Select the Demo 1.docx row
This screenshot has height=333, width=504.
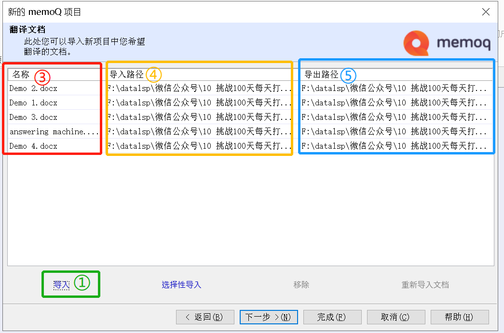coord(250,102)
